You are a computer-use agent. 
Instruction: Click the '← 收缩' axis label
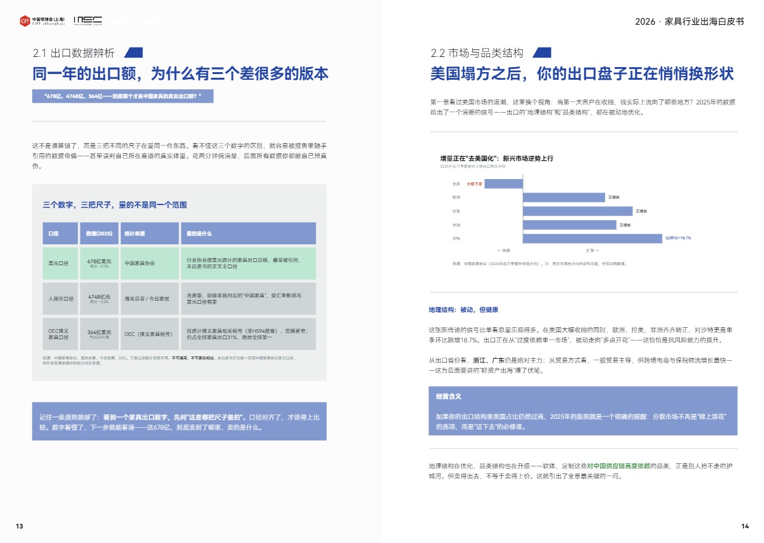click(x=504, y=251)
